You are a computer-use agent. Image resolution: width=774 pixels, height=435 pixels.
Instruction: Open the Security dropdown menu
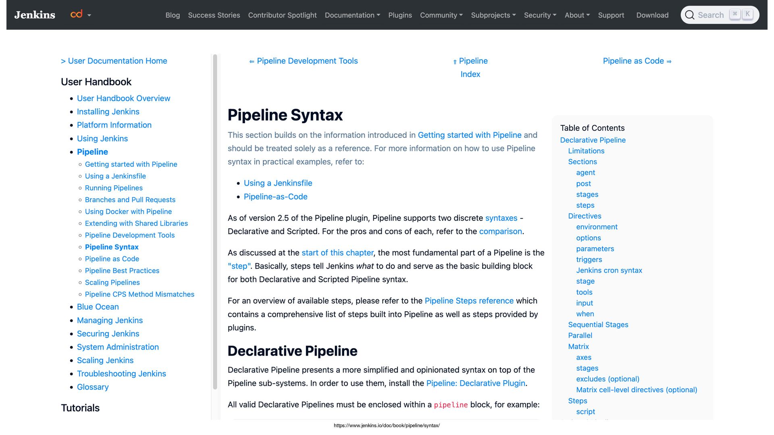point(540,15)
